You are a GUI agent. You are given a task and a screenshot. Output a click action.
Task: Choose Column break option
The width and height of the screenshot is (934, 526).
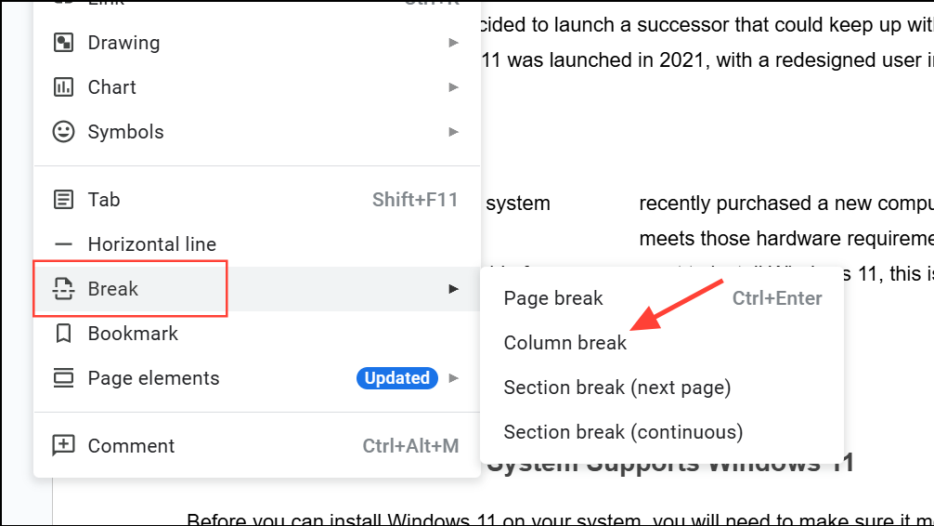click(x=565, y=343)
